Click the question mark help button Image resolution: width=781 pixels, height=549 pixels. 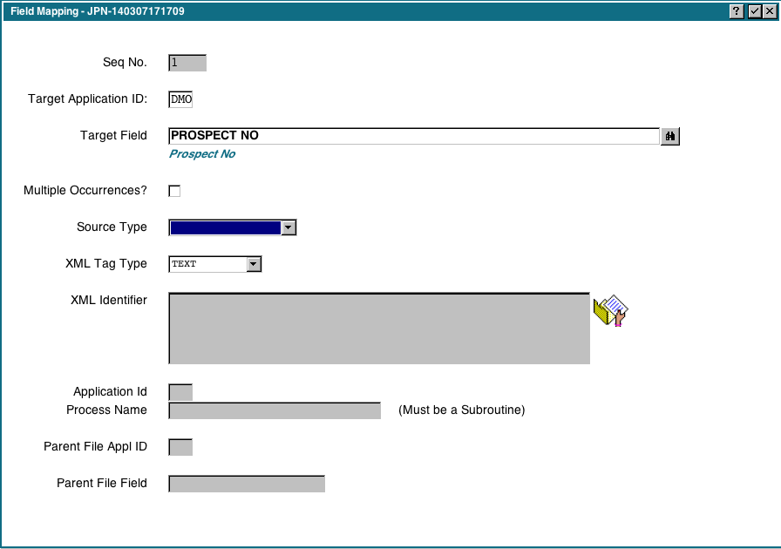point(737,11)
